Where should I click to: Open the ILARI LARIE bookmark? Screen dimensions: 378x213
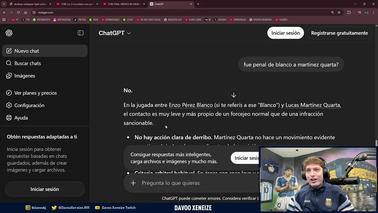(193, 20)
